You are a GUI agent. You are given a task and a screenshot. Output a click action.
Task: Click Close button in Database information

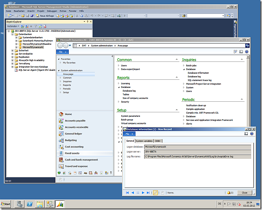[x=245, y=193]
